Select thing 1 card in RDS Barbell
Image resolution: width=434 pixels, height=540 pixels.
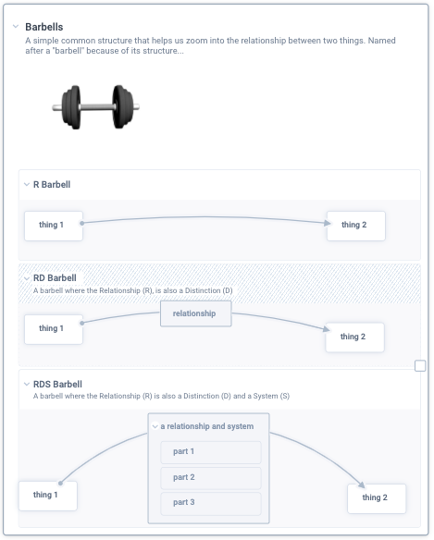tap(48, 496)
